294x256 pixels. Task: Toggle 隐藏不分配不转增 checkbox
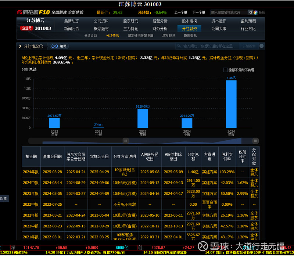tap(225, 70)
